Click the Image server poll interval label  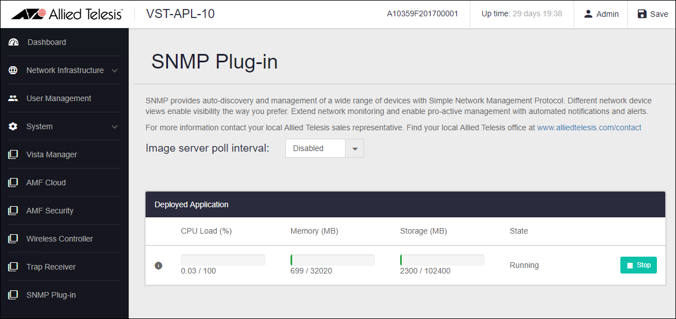[207, 148]
